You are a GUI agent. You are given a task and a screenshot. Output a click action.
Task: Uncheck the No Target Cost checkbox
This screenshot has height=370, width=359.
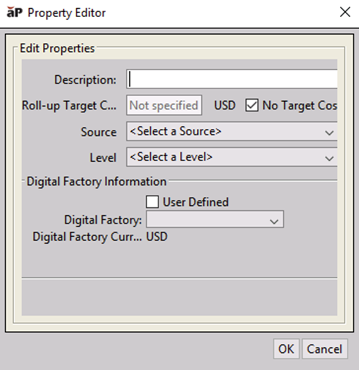(252, 105)
